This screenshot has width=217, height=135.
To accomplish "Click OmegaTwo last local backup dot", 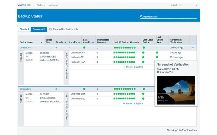I will coord(144,89).
